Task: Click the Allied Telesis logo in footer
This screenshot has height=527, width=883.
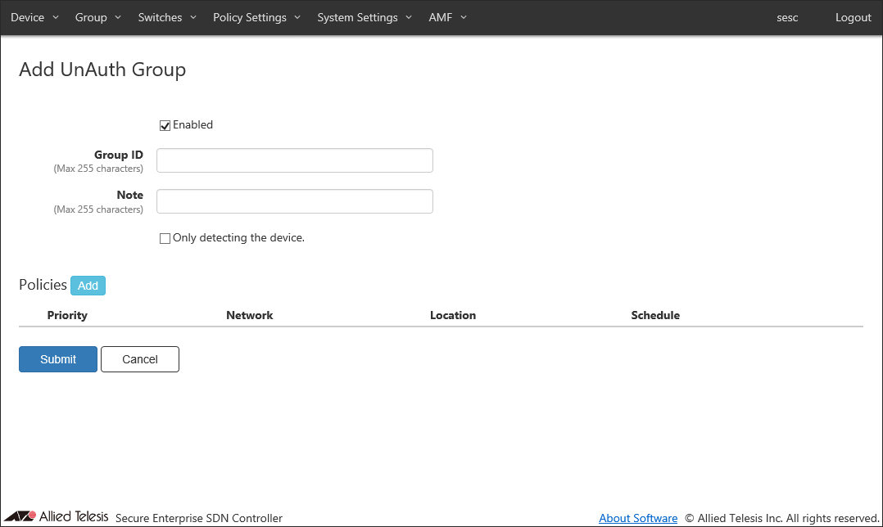Action: coord(56,516)
